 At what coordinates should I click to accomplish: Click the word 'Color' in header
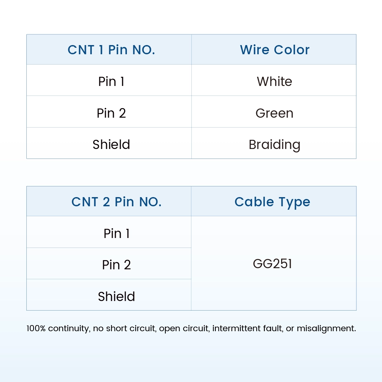(x=291, y=50)
